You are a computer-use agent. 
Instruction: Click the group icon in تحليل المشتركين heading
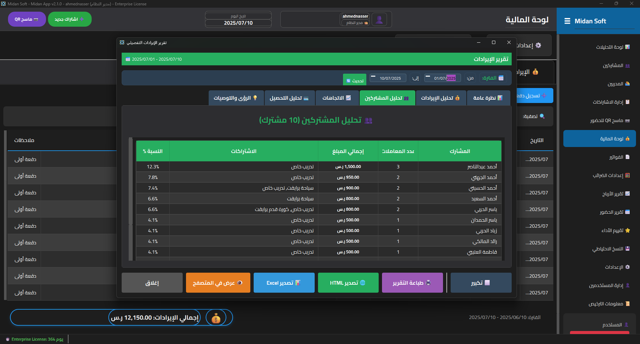click(368, 120)
